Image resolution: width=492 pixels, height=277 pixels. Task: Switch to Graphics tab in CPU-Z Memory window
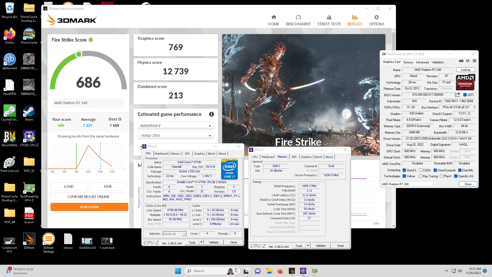[x=306, y=157]
